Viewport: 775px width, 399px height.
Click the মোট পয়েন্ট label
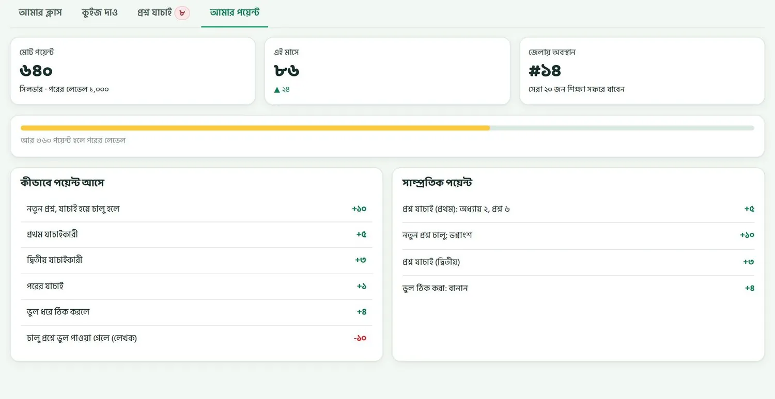tap(37, 52)
